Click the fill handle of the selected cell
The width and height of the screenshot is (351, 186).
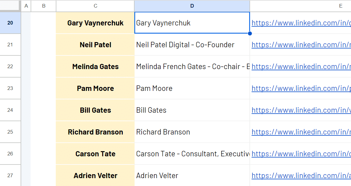[x=250, y=33]
